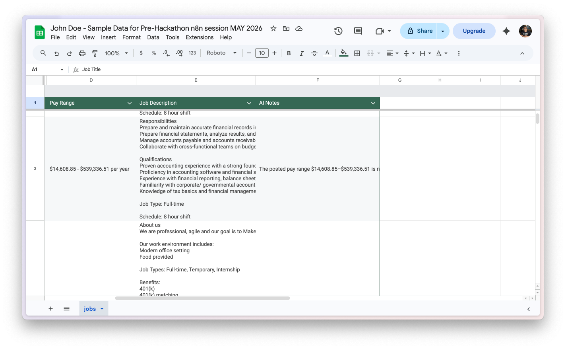566x349 pixels.
Task: Click the font size input field
Action: [262, 53]
